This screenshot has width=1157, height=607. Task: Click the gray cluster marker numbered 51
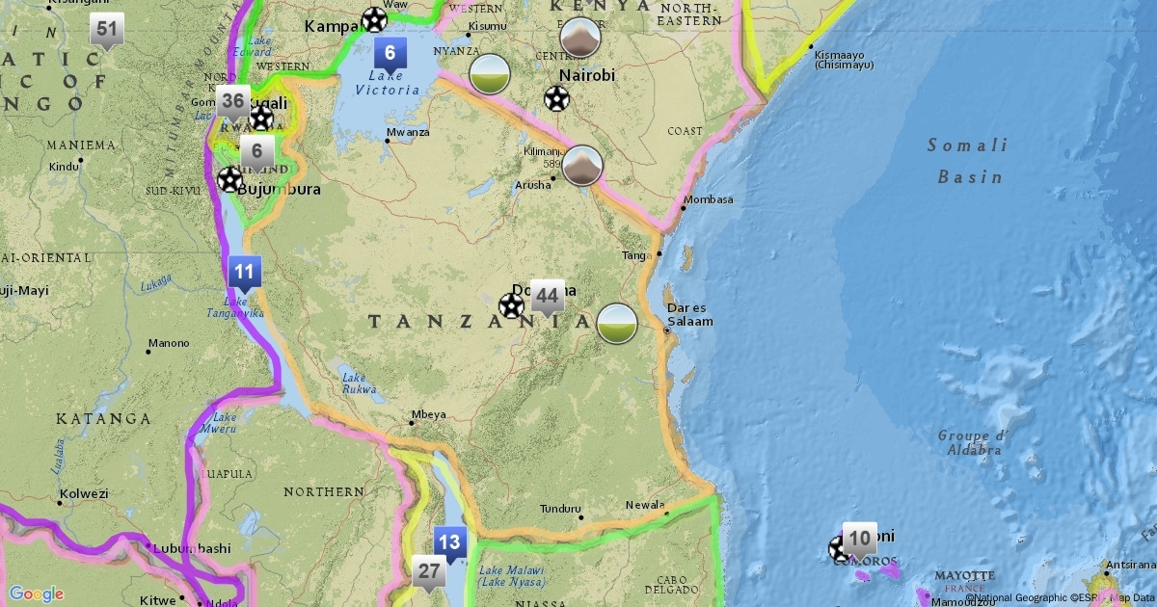(107, 30)
